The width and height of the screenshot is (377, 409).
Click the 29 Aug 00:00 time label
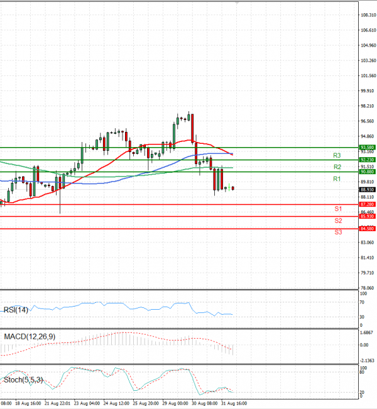(x=175, y=403)
